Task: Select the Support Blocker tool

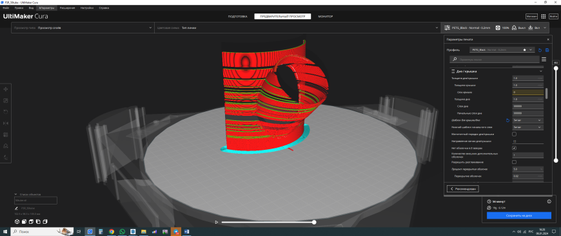Action: pos(6,146)
